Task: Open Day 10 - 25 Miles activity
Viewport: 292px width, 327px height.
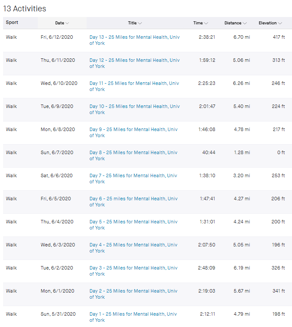Action: (134, 109)
